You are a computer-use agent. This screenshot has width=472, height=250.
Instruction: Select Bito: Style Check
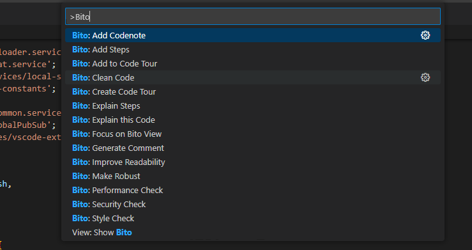253,218
